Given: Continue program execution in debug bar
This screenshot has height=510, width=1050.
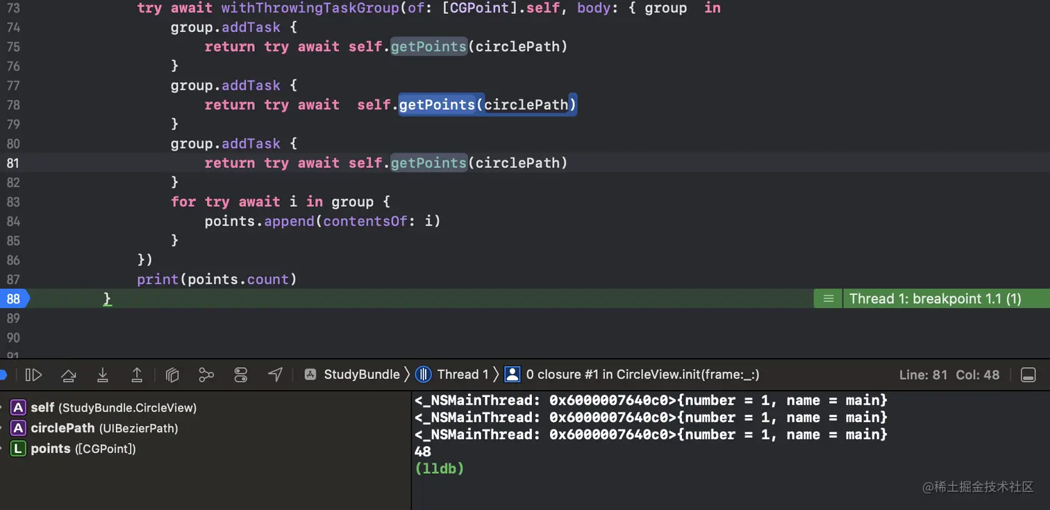Looking at the screenshot, I should (33, 375).
